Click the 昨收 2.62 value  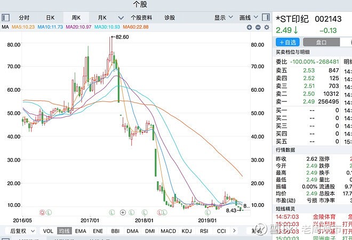[312, 159]
